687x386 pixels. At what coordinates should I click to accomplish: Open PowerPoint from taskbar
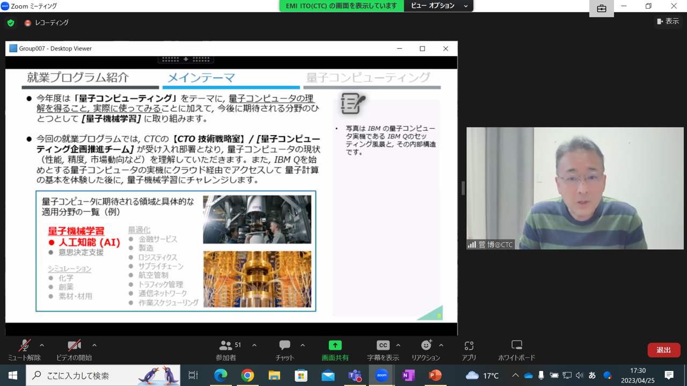click(x=435, y=375)
